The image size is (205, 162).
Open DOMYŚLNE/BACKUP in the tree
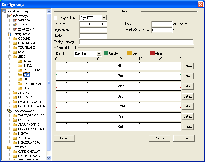[x=32, y=106]
